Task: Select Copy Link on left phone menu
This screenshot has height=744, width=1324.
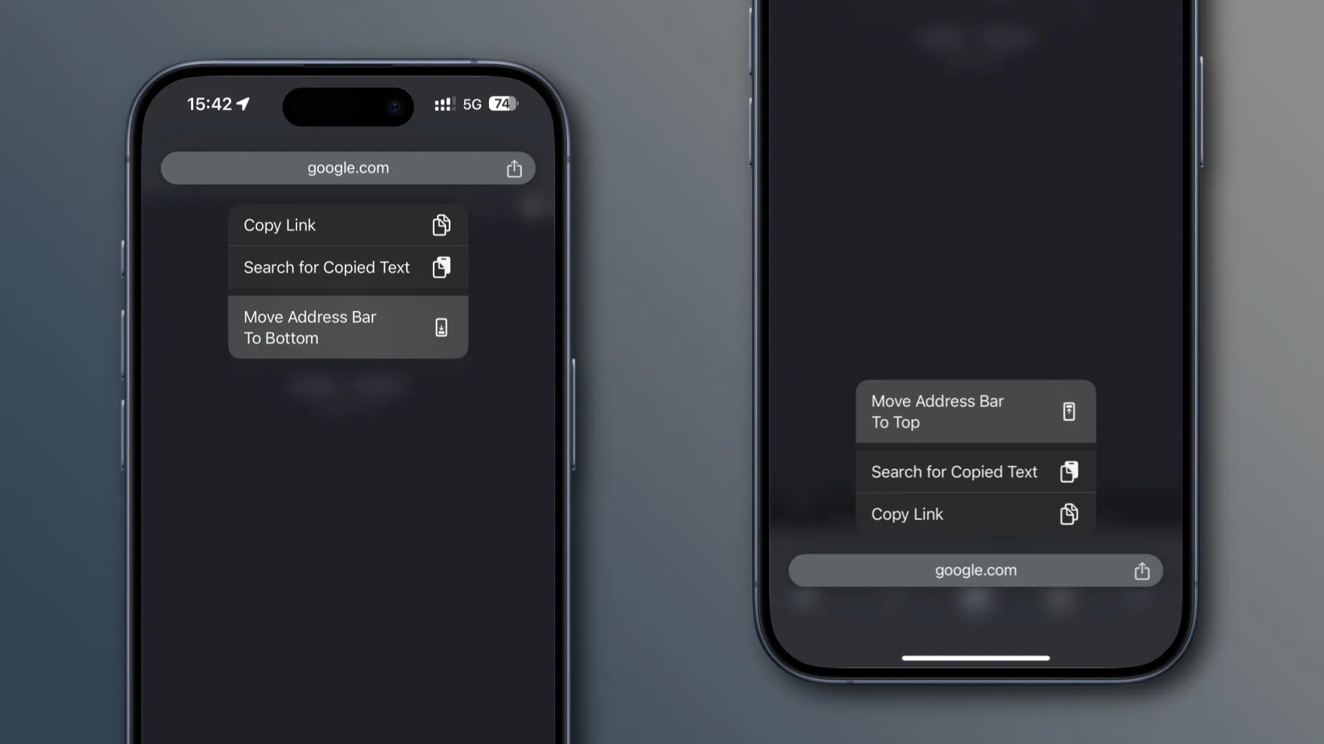Action: pyautogui.click(x=348, y=225)
